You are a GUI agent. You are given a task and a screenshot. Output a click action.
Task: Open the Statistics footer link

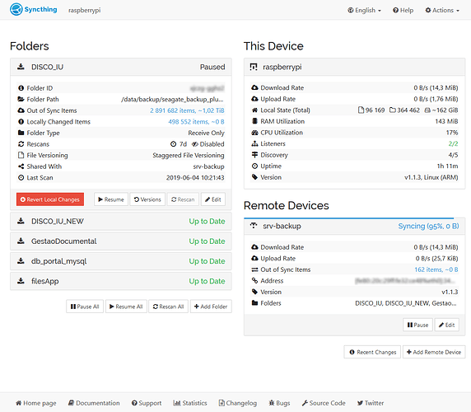pos(190,403)
